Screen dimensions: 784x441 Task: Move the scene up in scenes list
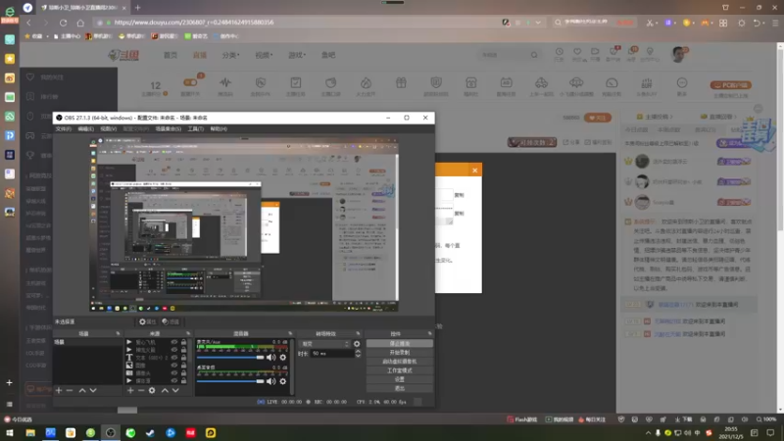[x=82, y=390]
